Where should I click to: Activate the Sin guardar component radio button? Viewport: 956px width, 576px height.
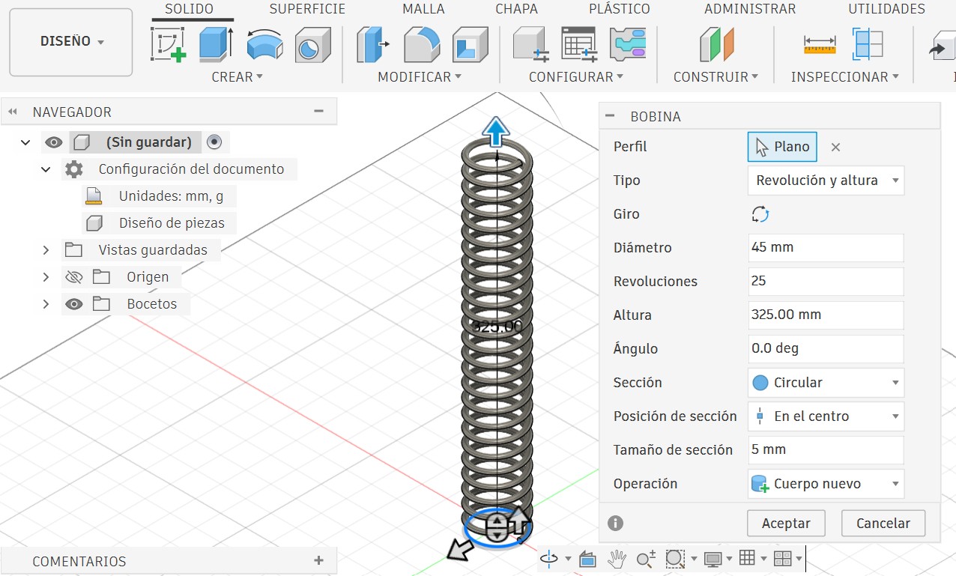click(214, 142)
